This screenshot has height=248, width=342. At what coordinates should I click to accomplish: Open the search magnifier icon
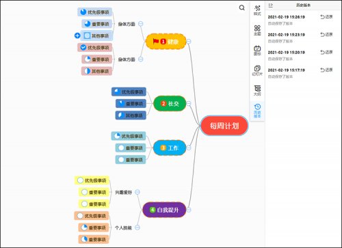(x=242, y=8)
